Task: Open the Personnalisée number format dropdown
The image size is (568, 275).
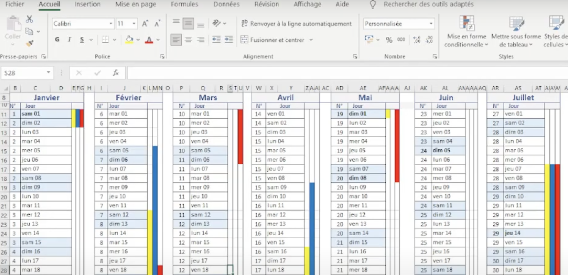Action: [431, 24]
